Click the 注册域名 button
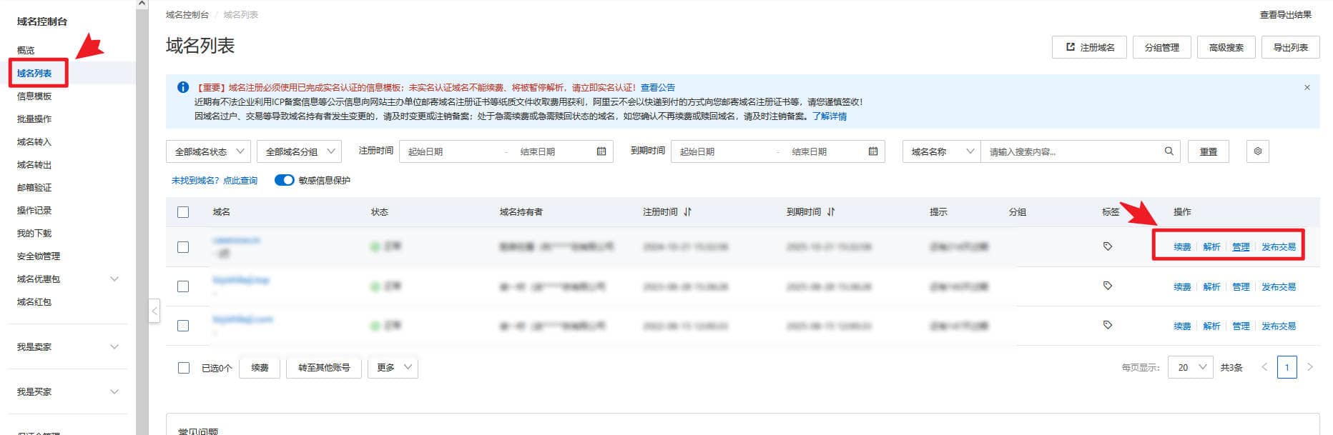This screenshot has height=435, width=1333. (1089, 48)
